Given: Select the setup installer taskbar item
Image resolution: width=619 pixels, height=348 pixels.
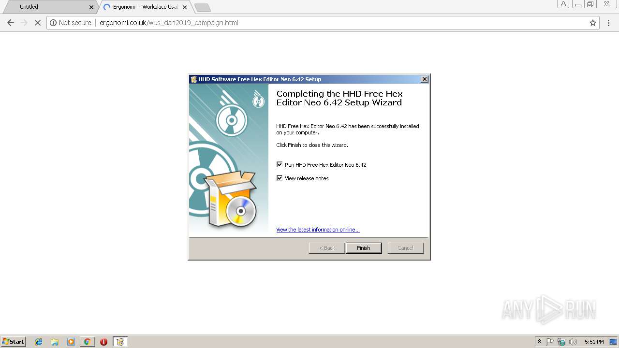Looking at the screenshot, I should point(120,342).
